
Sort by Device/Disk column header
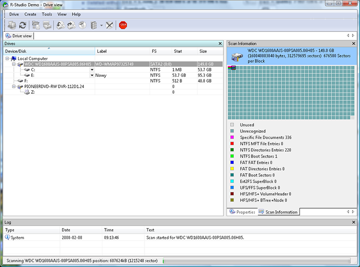click(49, 51)
